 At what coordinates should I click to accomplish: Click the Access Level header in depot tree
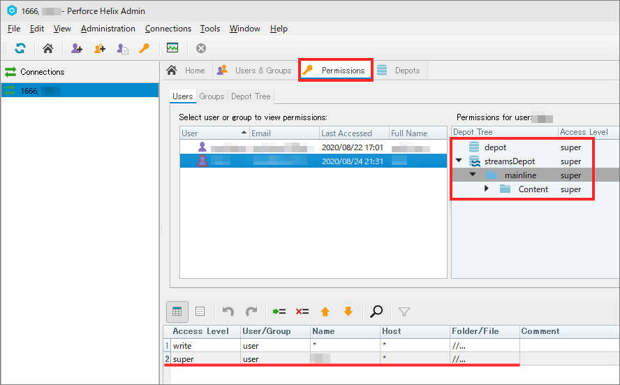(x=589, y=132)
